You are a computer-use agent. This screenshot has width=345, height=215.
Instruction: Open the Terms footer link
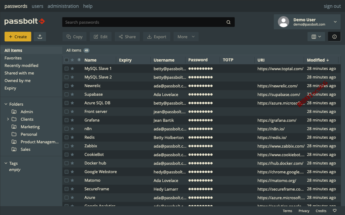287,211
